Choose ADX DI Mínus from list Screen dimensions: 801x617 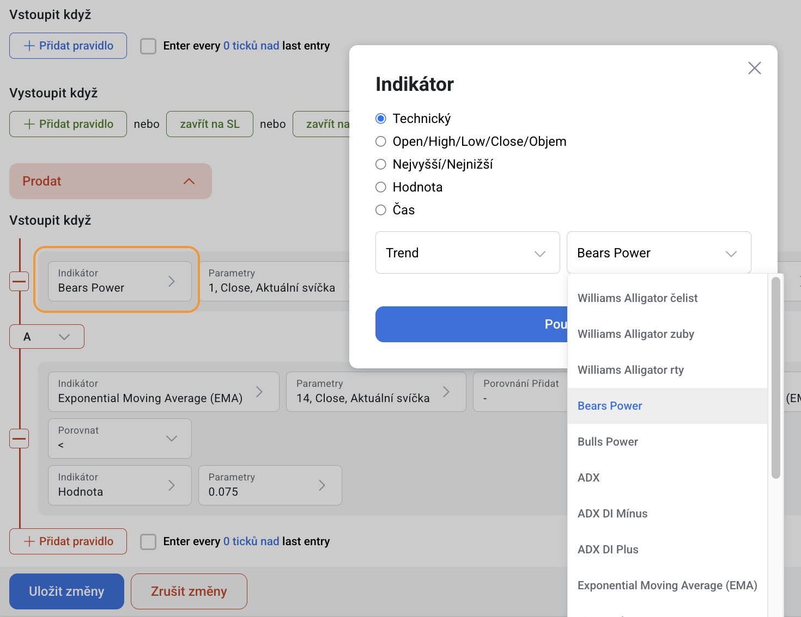[x=667, y=514]
